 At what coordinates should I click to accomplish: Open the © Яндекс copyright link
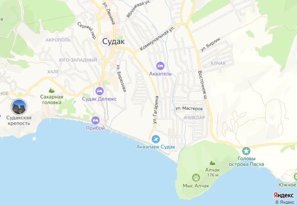point(285,202)
